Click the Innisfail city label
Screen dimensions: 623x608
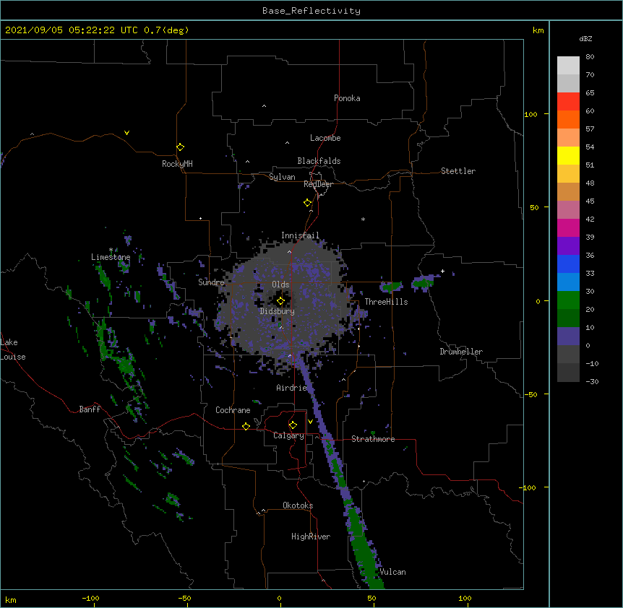[301, 235]
